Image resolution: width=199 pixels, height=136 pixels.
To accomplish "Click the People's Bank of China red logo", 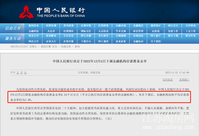I will point(26,12).
